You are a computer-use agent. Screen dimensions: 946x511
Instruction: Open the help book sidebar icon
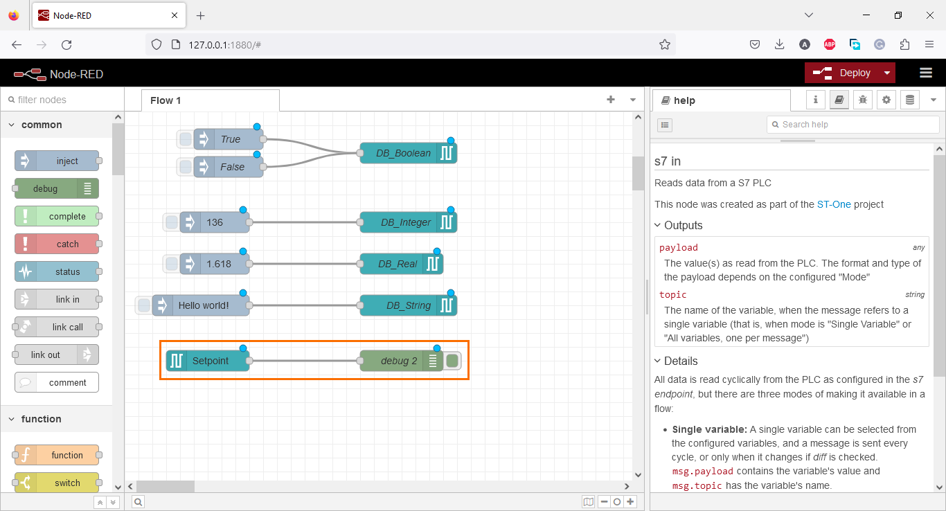coord(839,100)
